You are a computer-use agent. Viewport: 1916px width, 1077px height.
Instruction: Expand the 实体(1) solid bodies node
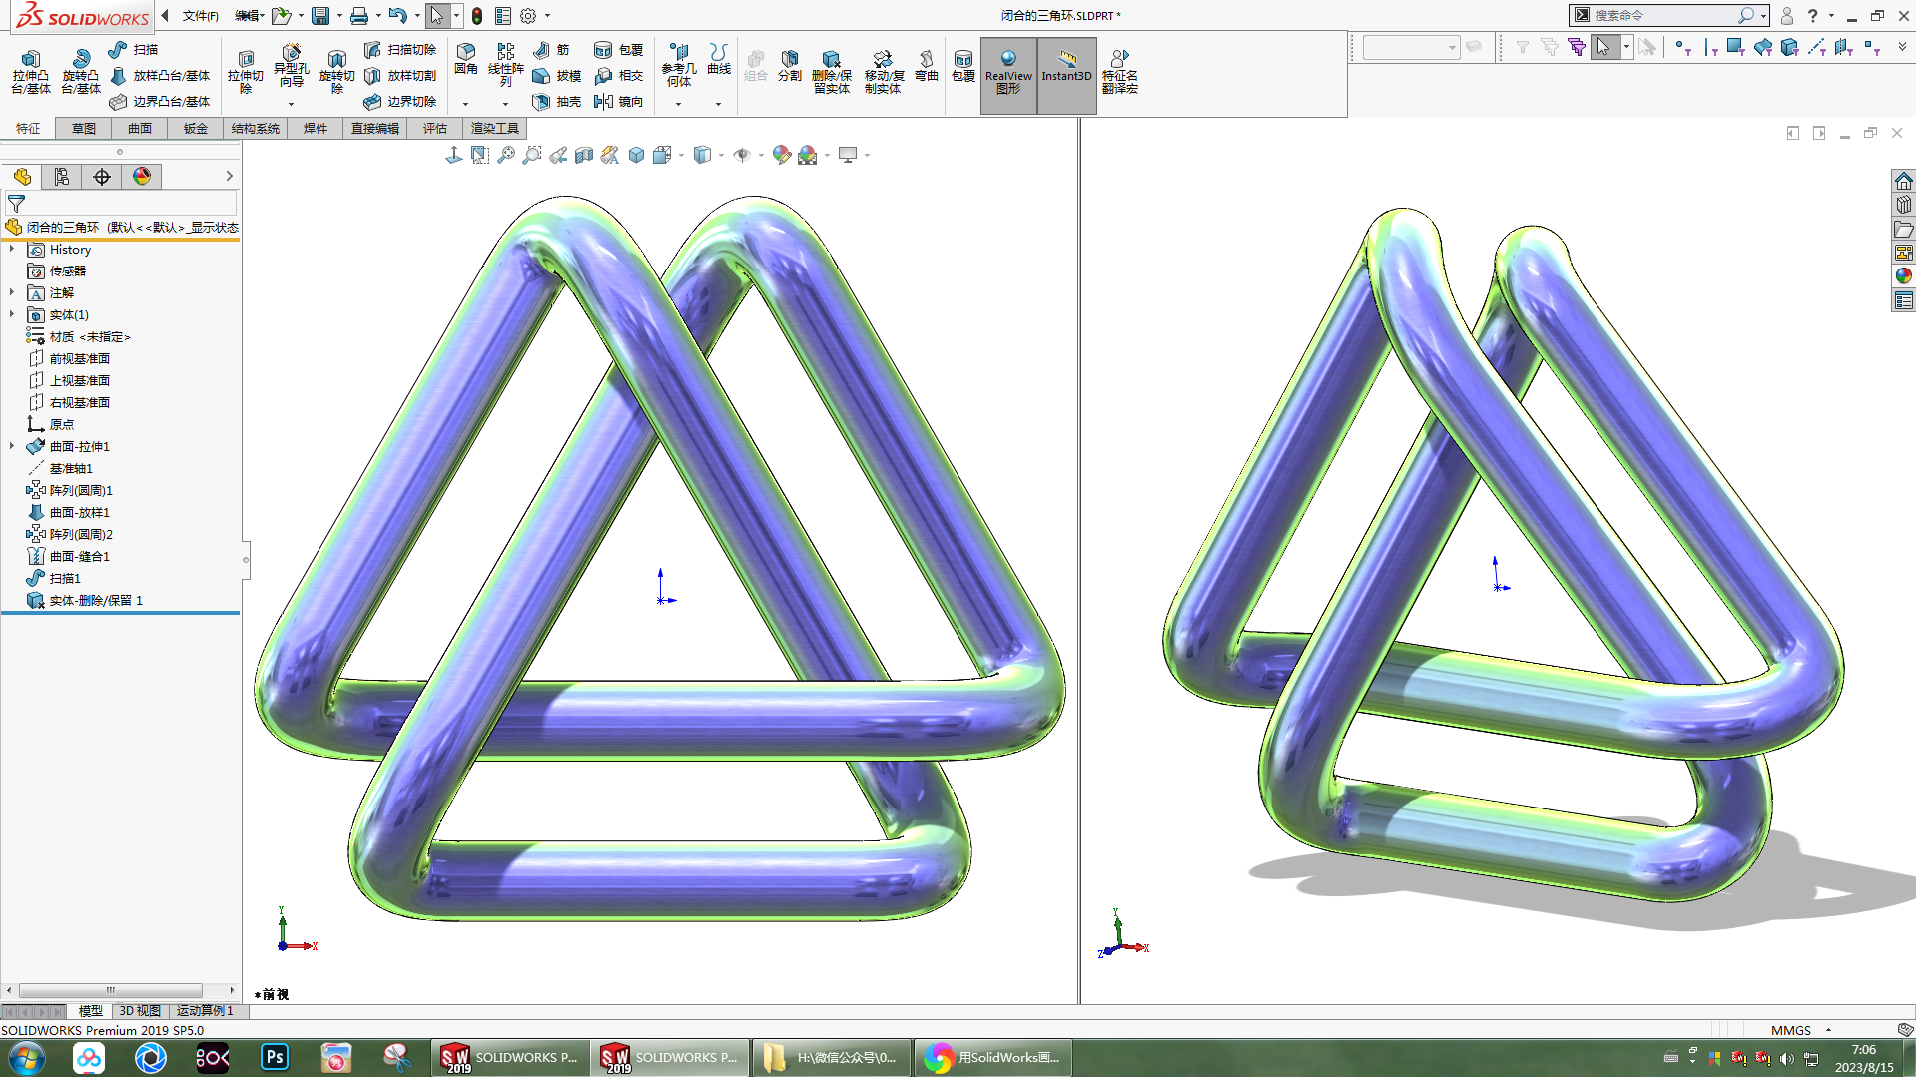tap(12, 314)
